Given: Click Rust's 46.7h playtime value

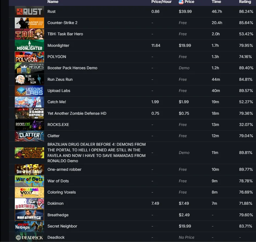Looking at the screenshot, I should pyautogui.click(x=217, y=12).
